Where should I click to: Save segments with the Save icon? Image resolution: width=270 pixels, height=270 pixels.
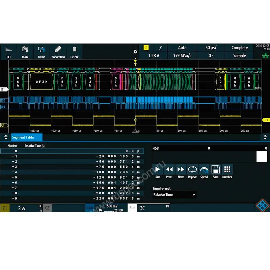pos(215,171)
